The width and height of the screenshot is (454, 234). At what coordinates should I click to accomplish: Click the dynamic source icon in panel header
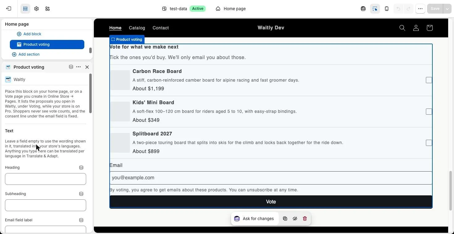(71, 67)
